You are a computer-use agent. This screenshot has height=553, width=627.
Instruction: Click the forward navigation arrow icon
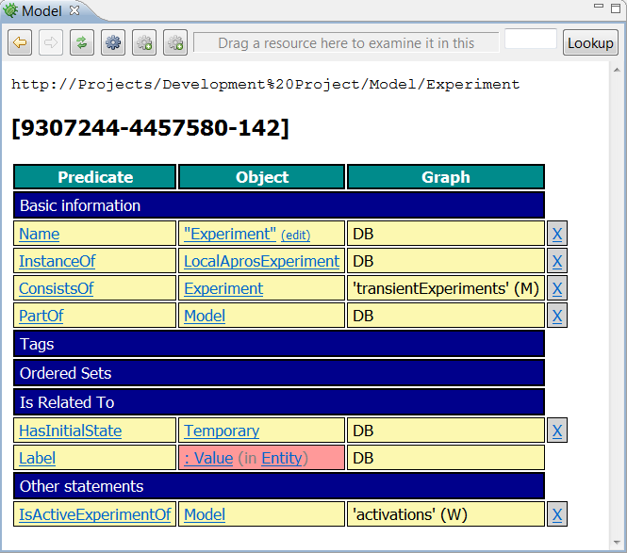pos(51,42)
